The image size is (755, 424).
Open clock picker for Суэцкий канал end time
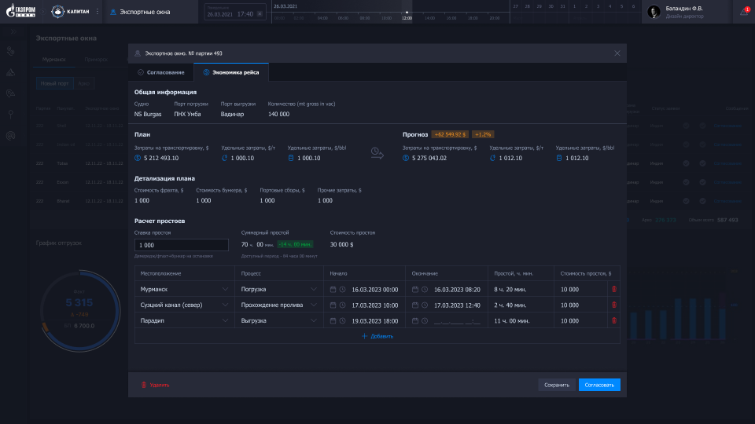[425, 305]
